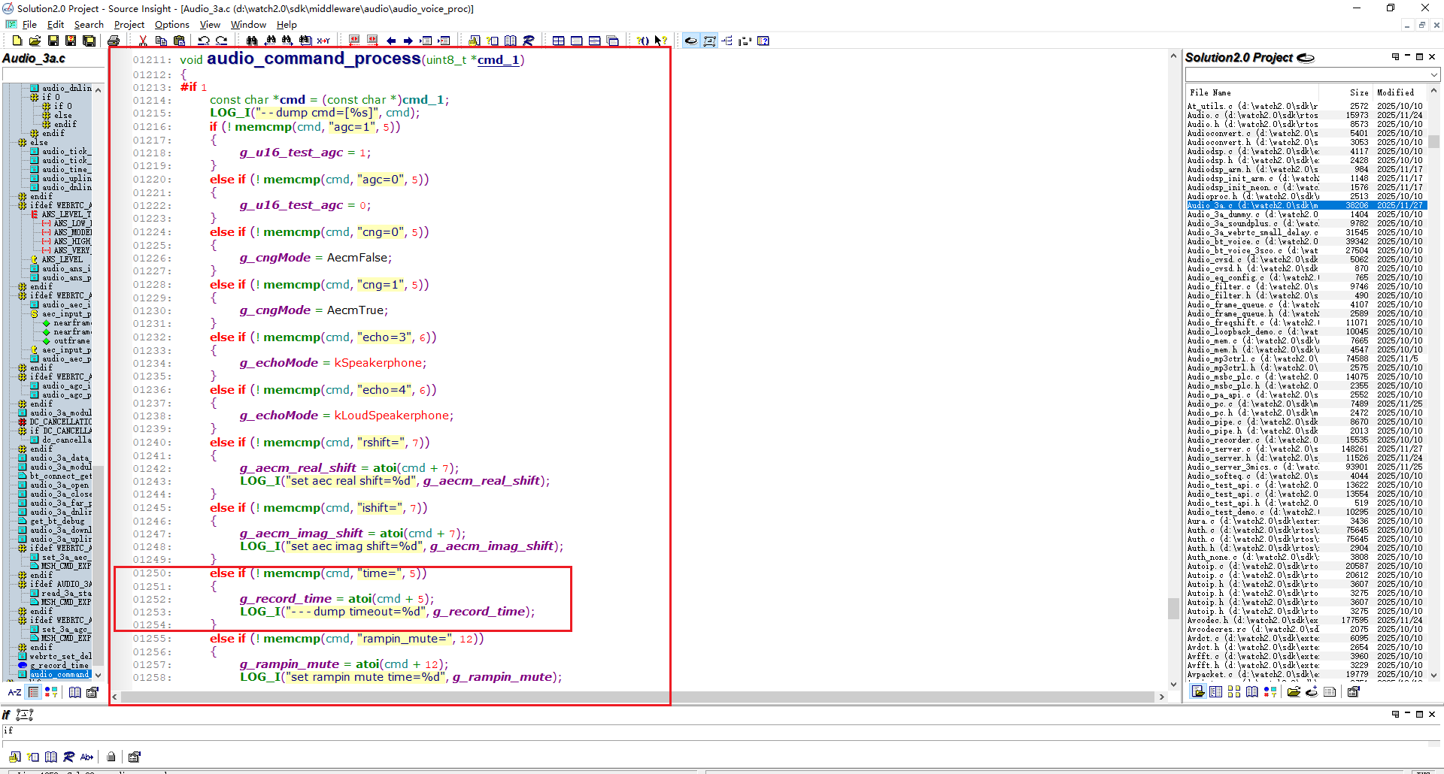This screenshot has height=774, width=1444.
Task: Click the Search binoculars icon
Action: (252, 41)
